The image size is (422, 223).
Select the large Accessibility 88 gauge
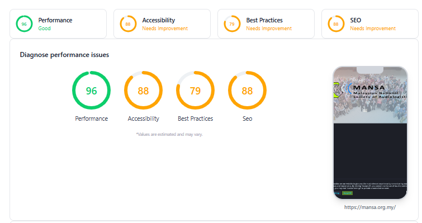[x=143, y=91]
